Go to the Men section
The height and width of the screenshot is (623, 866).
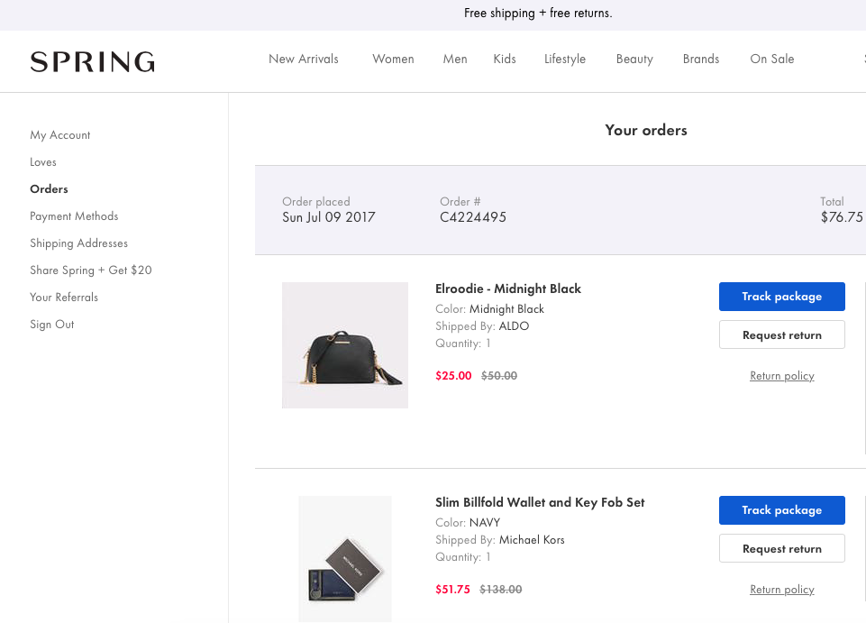[455, 60]
